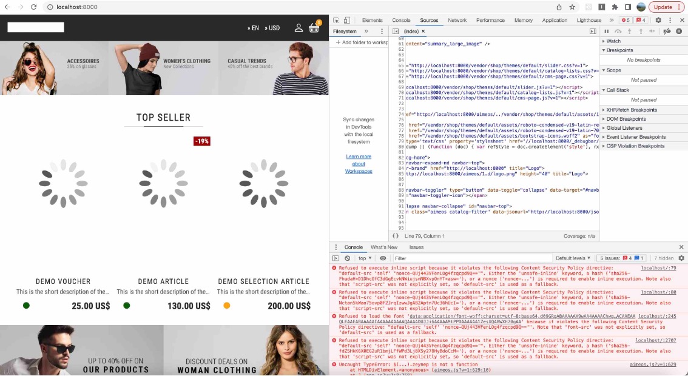Viewport: 688px width, 376px height.
Task: Bookmark this tab with the star icon
Action: coord(572,7)
